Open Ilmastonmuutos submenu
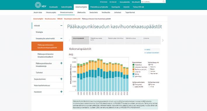 pyautogui.click(x=67, y=12)
